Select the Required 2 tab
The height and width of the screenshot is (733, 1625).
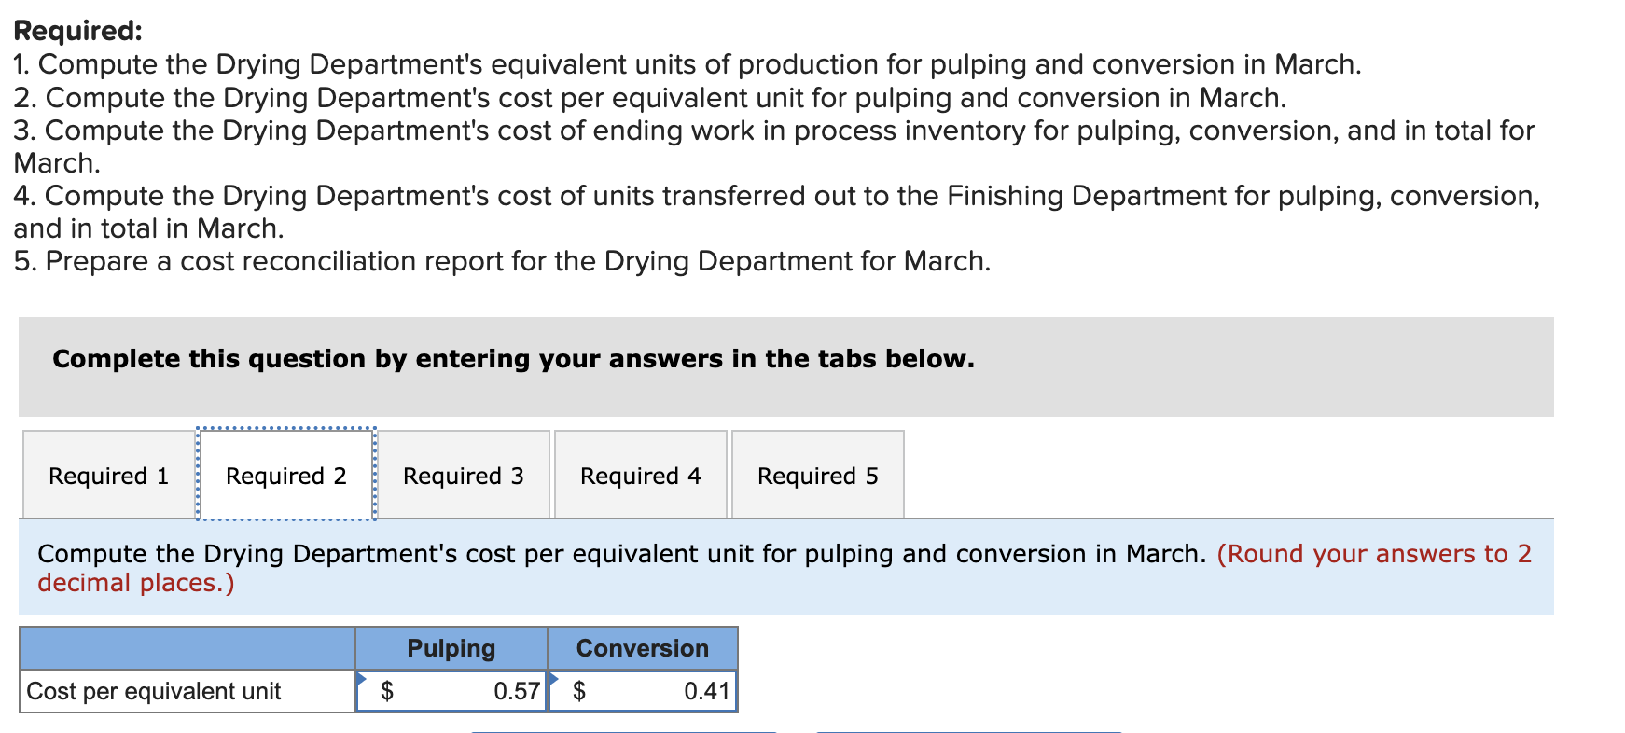[285, 476]
